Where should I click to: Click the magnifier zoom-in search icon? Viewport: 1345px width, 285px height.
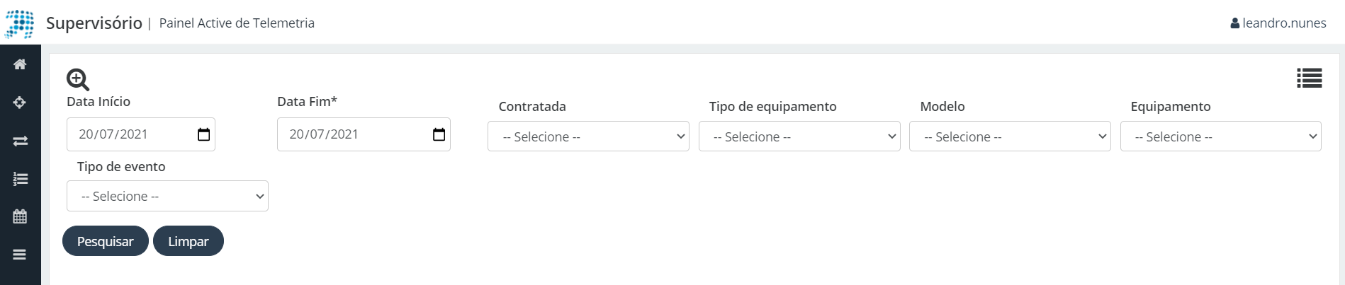(x=78, y=79)
